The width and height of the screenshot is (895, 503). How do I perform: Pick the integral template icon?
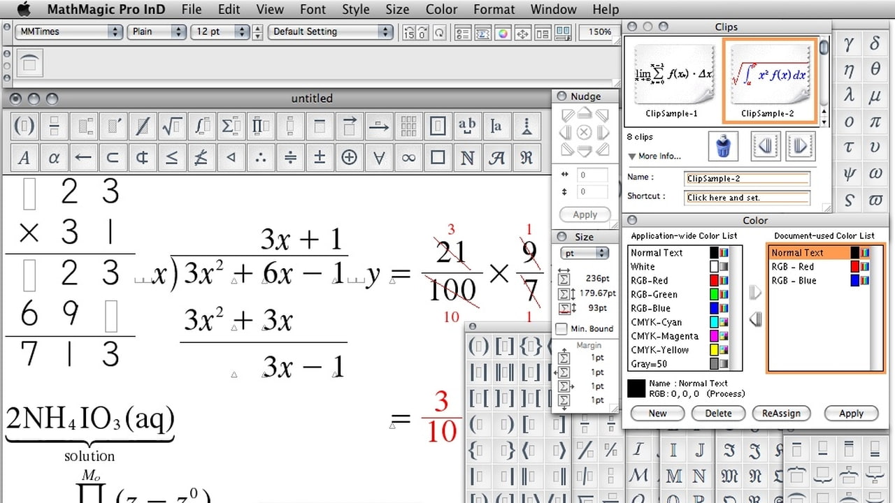click(201, 126)
